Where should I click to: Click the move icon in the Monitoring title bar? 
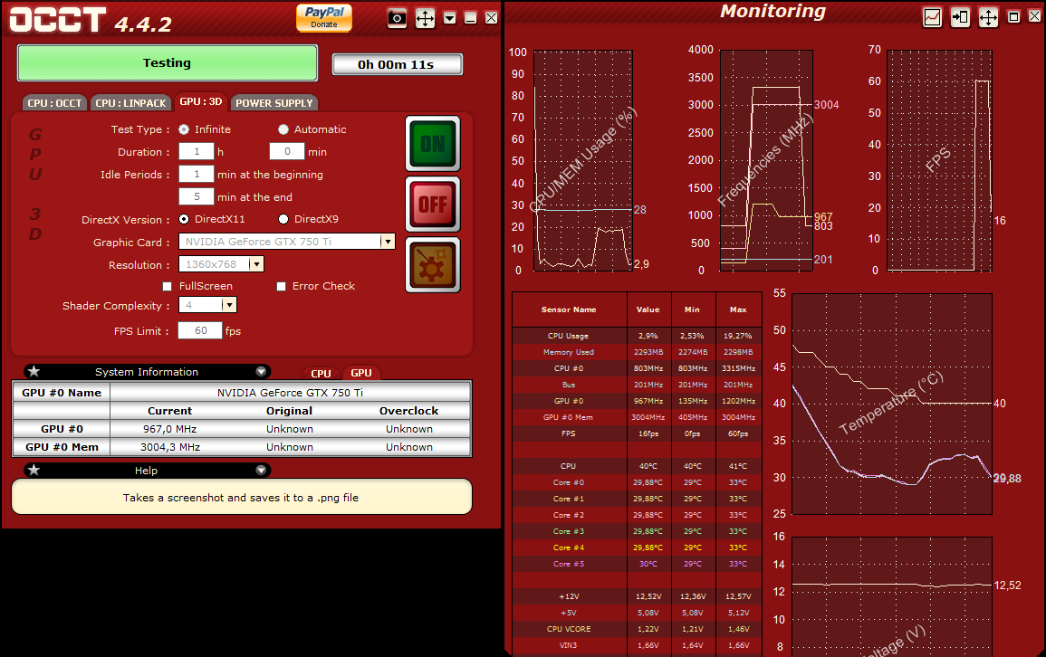(x=988, y=17)
